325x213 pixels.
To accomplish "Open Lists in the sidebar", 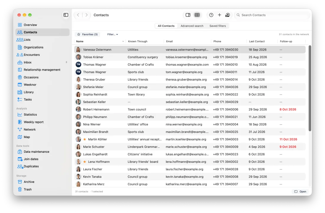I will pos(43,40).
